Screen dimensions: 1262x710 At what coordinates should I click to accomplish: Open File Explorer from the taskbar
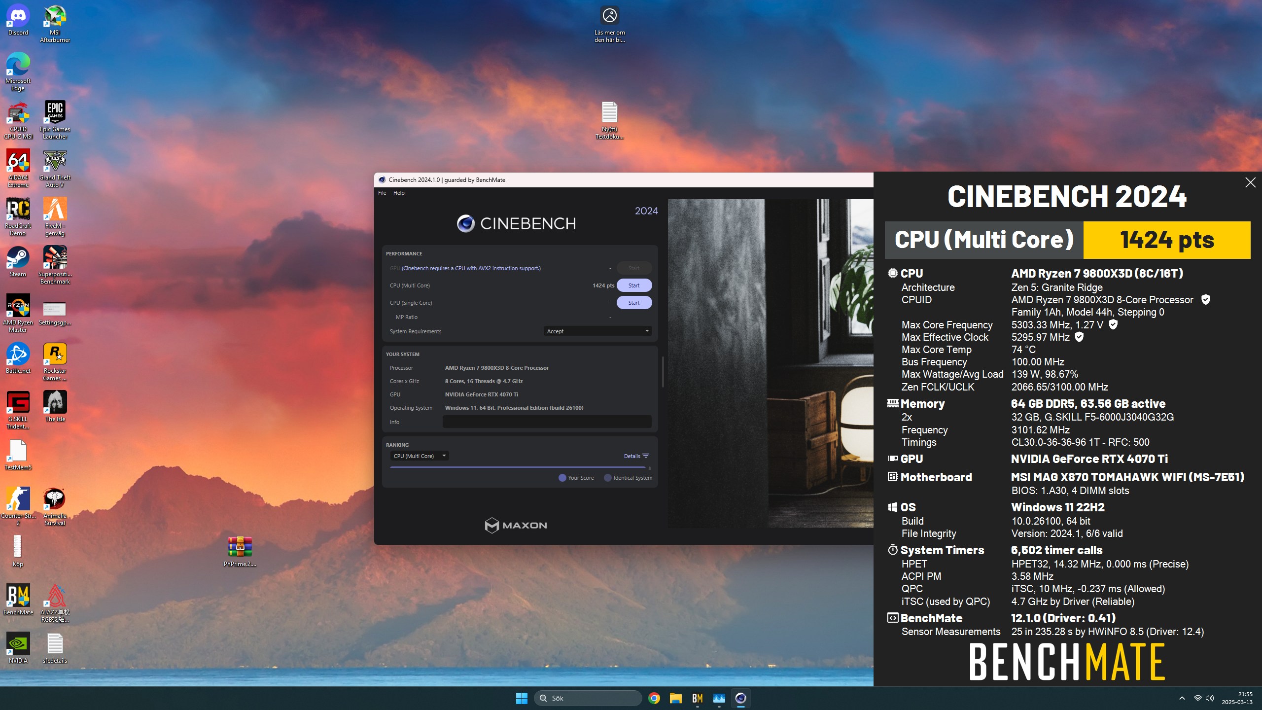pyautogui.click(x=675, y=698)
